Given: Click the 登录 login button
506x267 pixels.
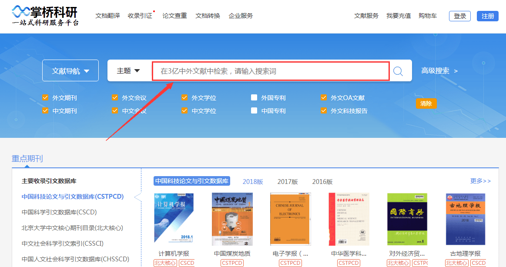Looking at the screenshot, I should (x=459, y=16).
